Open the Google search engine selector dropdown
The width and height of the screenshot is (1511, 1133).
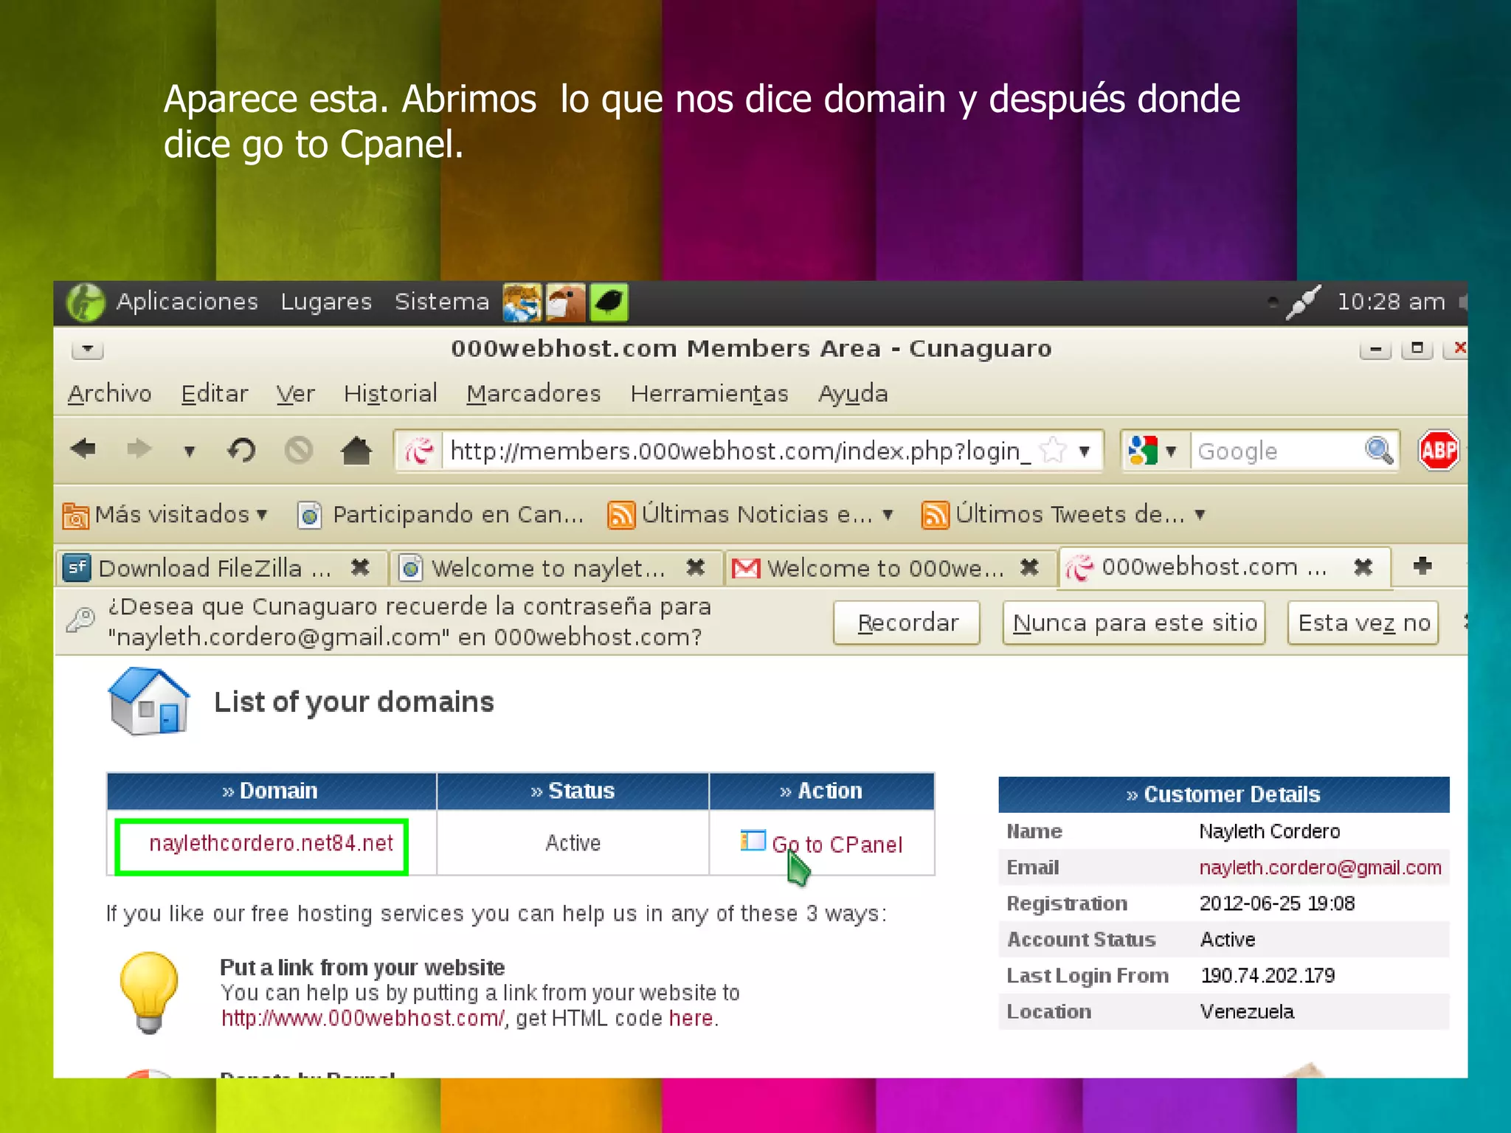coord(1152,451)
